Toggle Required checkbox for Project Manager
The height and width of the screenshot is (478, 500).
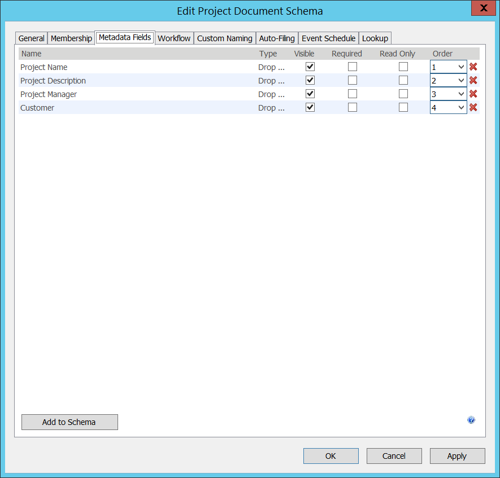pos(353,94)
